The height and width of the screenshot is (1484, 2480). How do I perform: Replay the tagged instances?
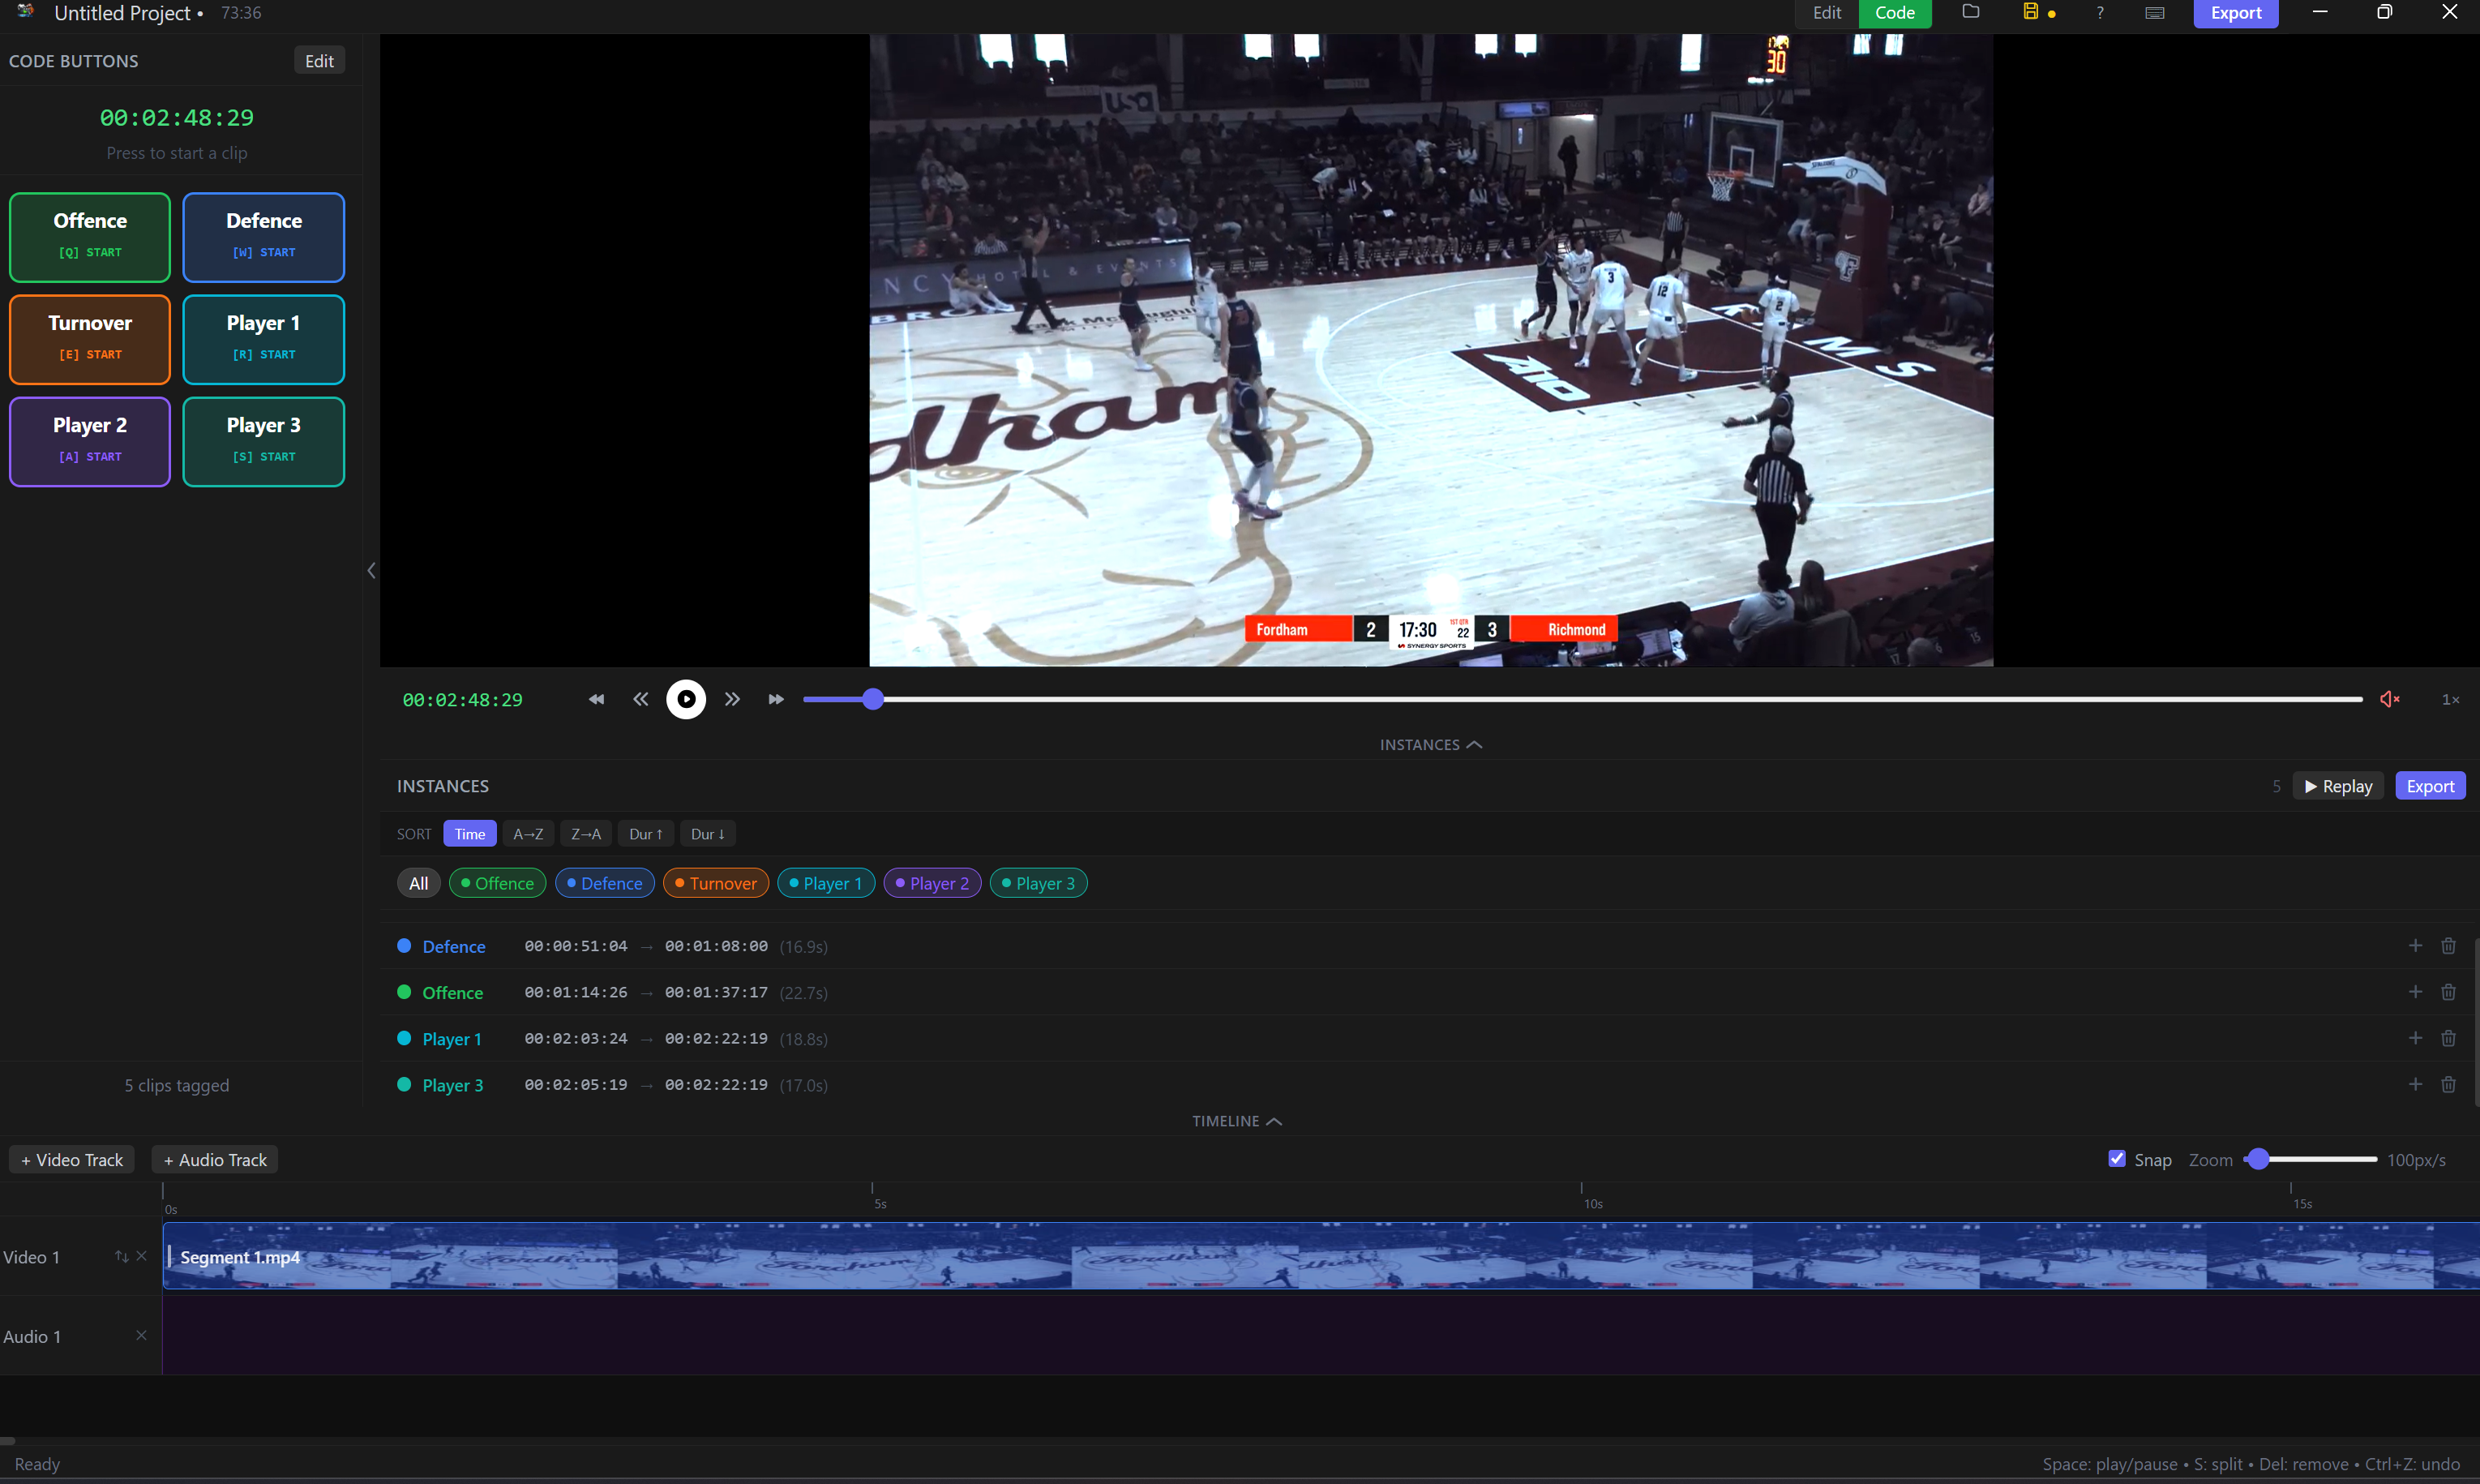(x=2338, y=786)
